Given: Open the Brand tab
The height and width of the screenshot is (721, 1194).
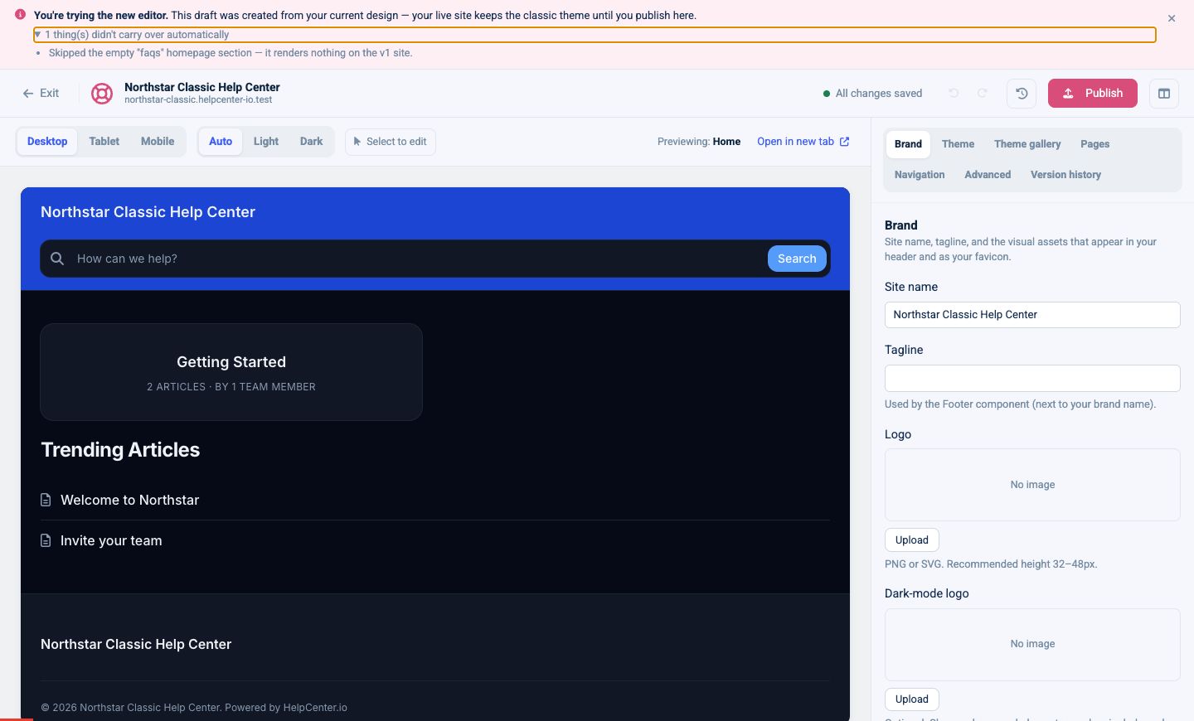Looking at the screenshot, I should (908, 144).
